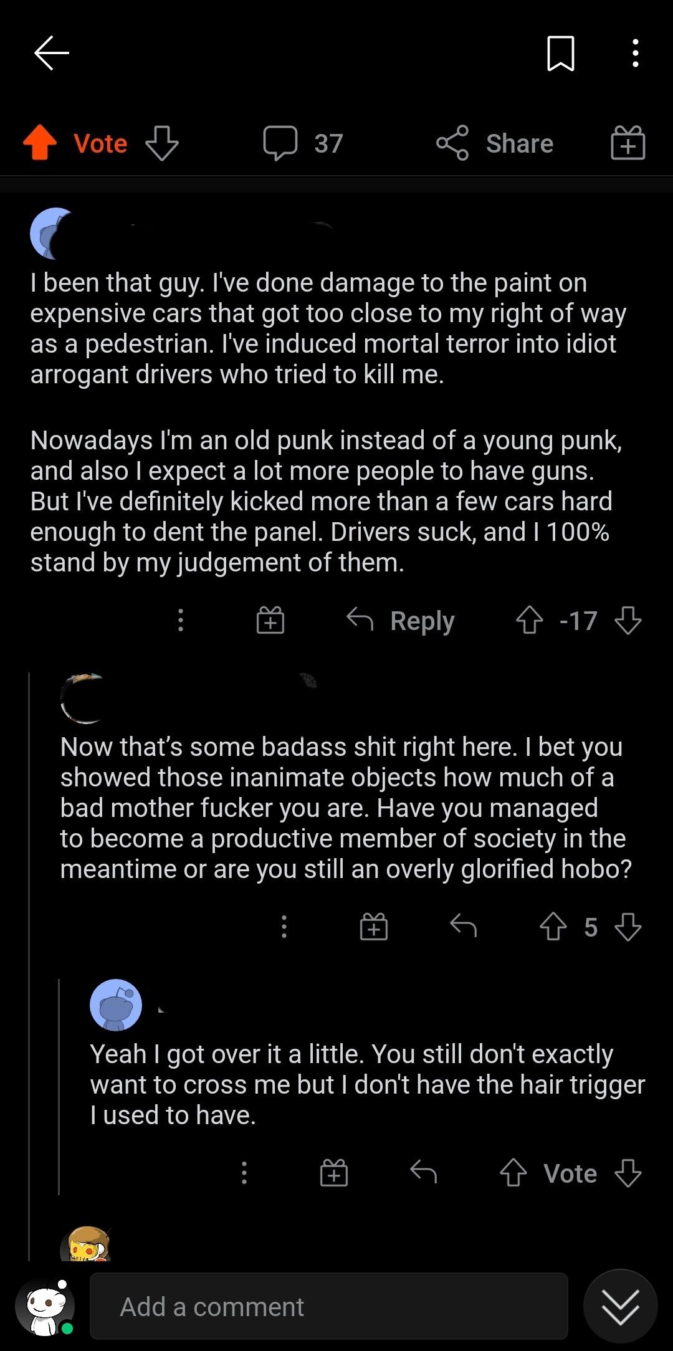This screenshot has height=1351, width=673.
Task: Reply to the -17 score comment
Action: (401, 620)
